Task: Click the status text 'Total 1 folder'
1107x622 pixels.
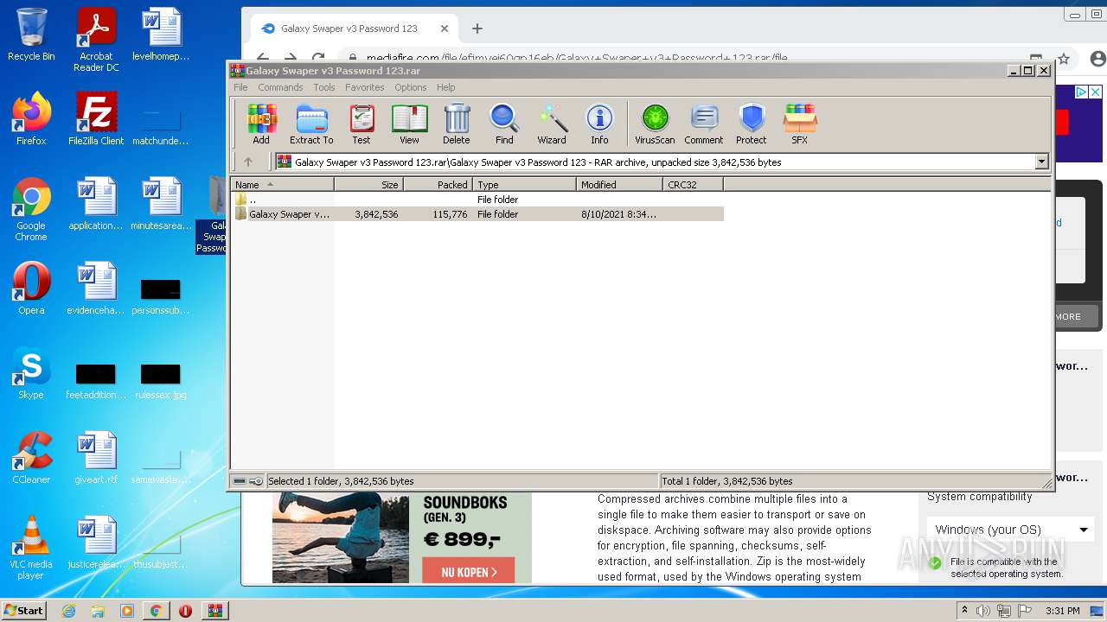Action: point(726,481)
